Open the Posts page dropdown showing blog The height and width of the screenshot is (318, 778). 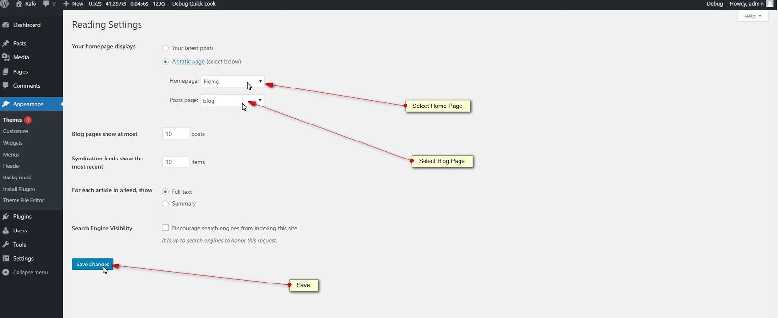click(232, 101)
